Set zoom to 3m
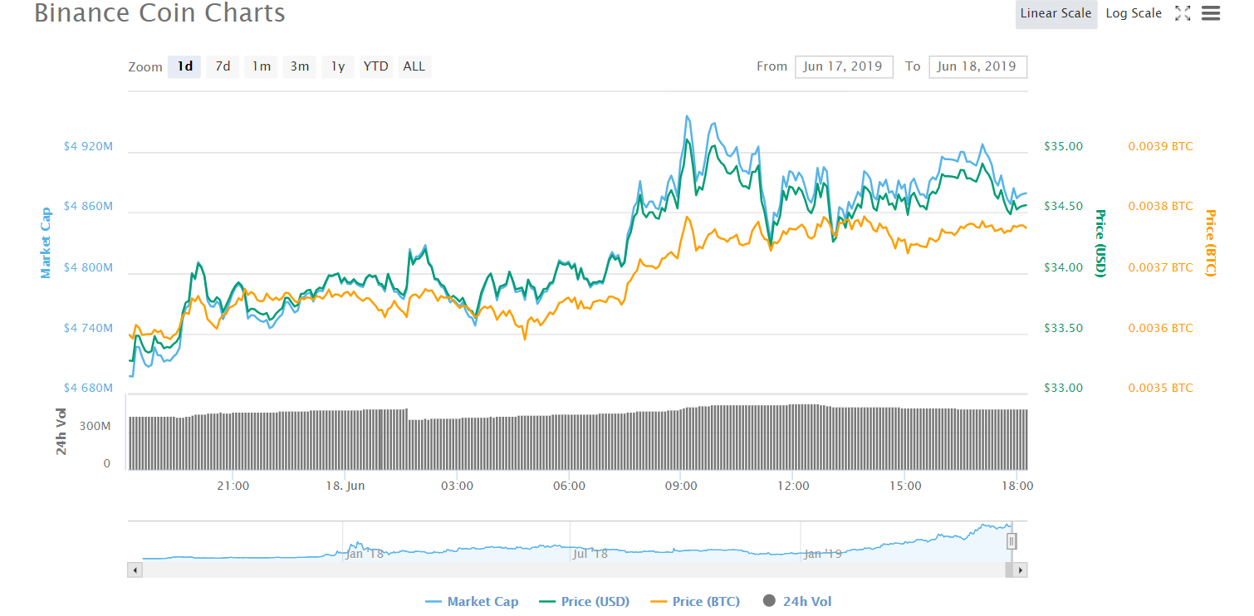The image size is (1254, 616). click(299, 66)
